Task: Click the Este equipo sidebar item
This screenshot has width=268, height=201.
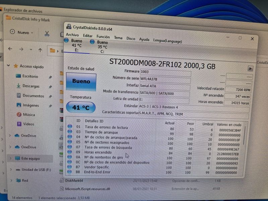Action: [x=30, y=158]
